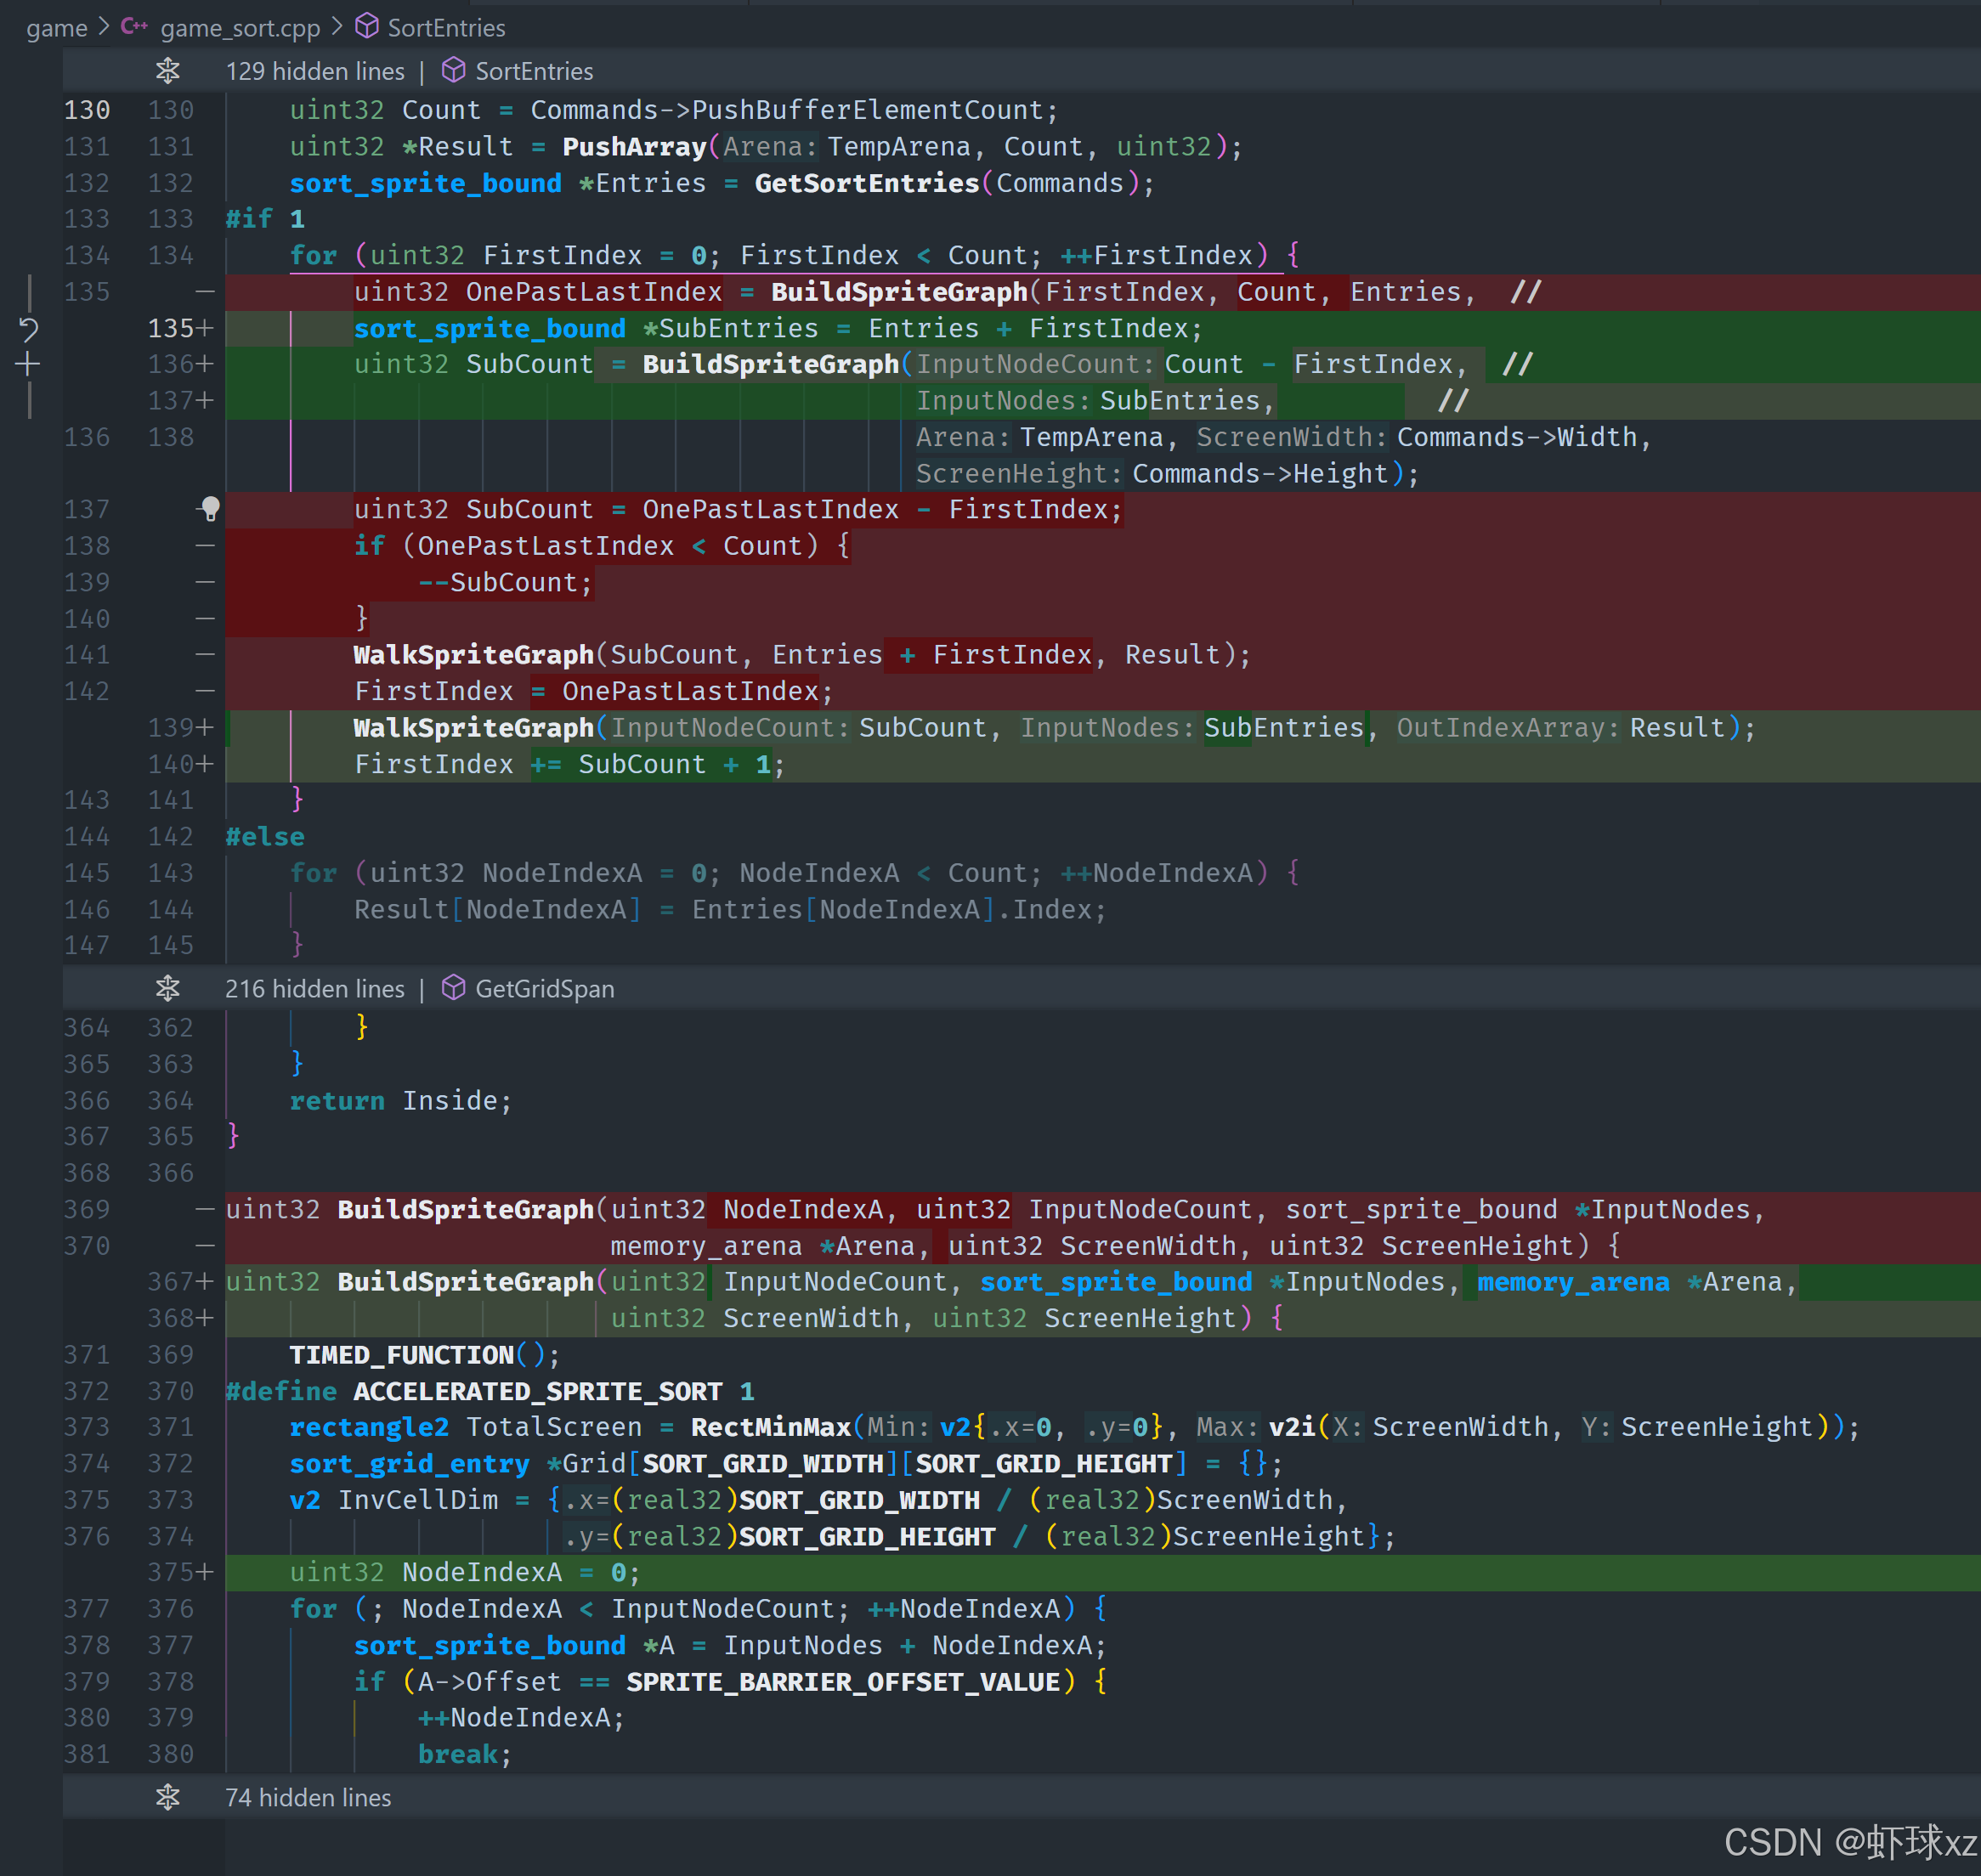
Task: Click the unfold icon beside 129 hidden lines
Action: [x=168, y=71]
